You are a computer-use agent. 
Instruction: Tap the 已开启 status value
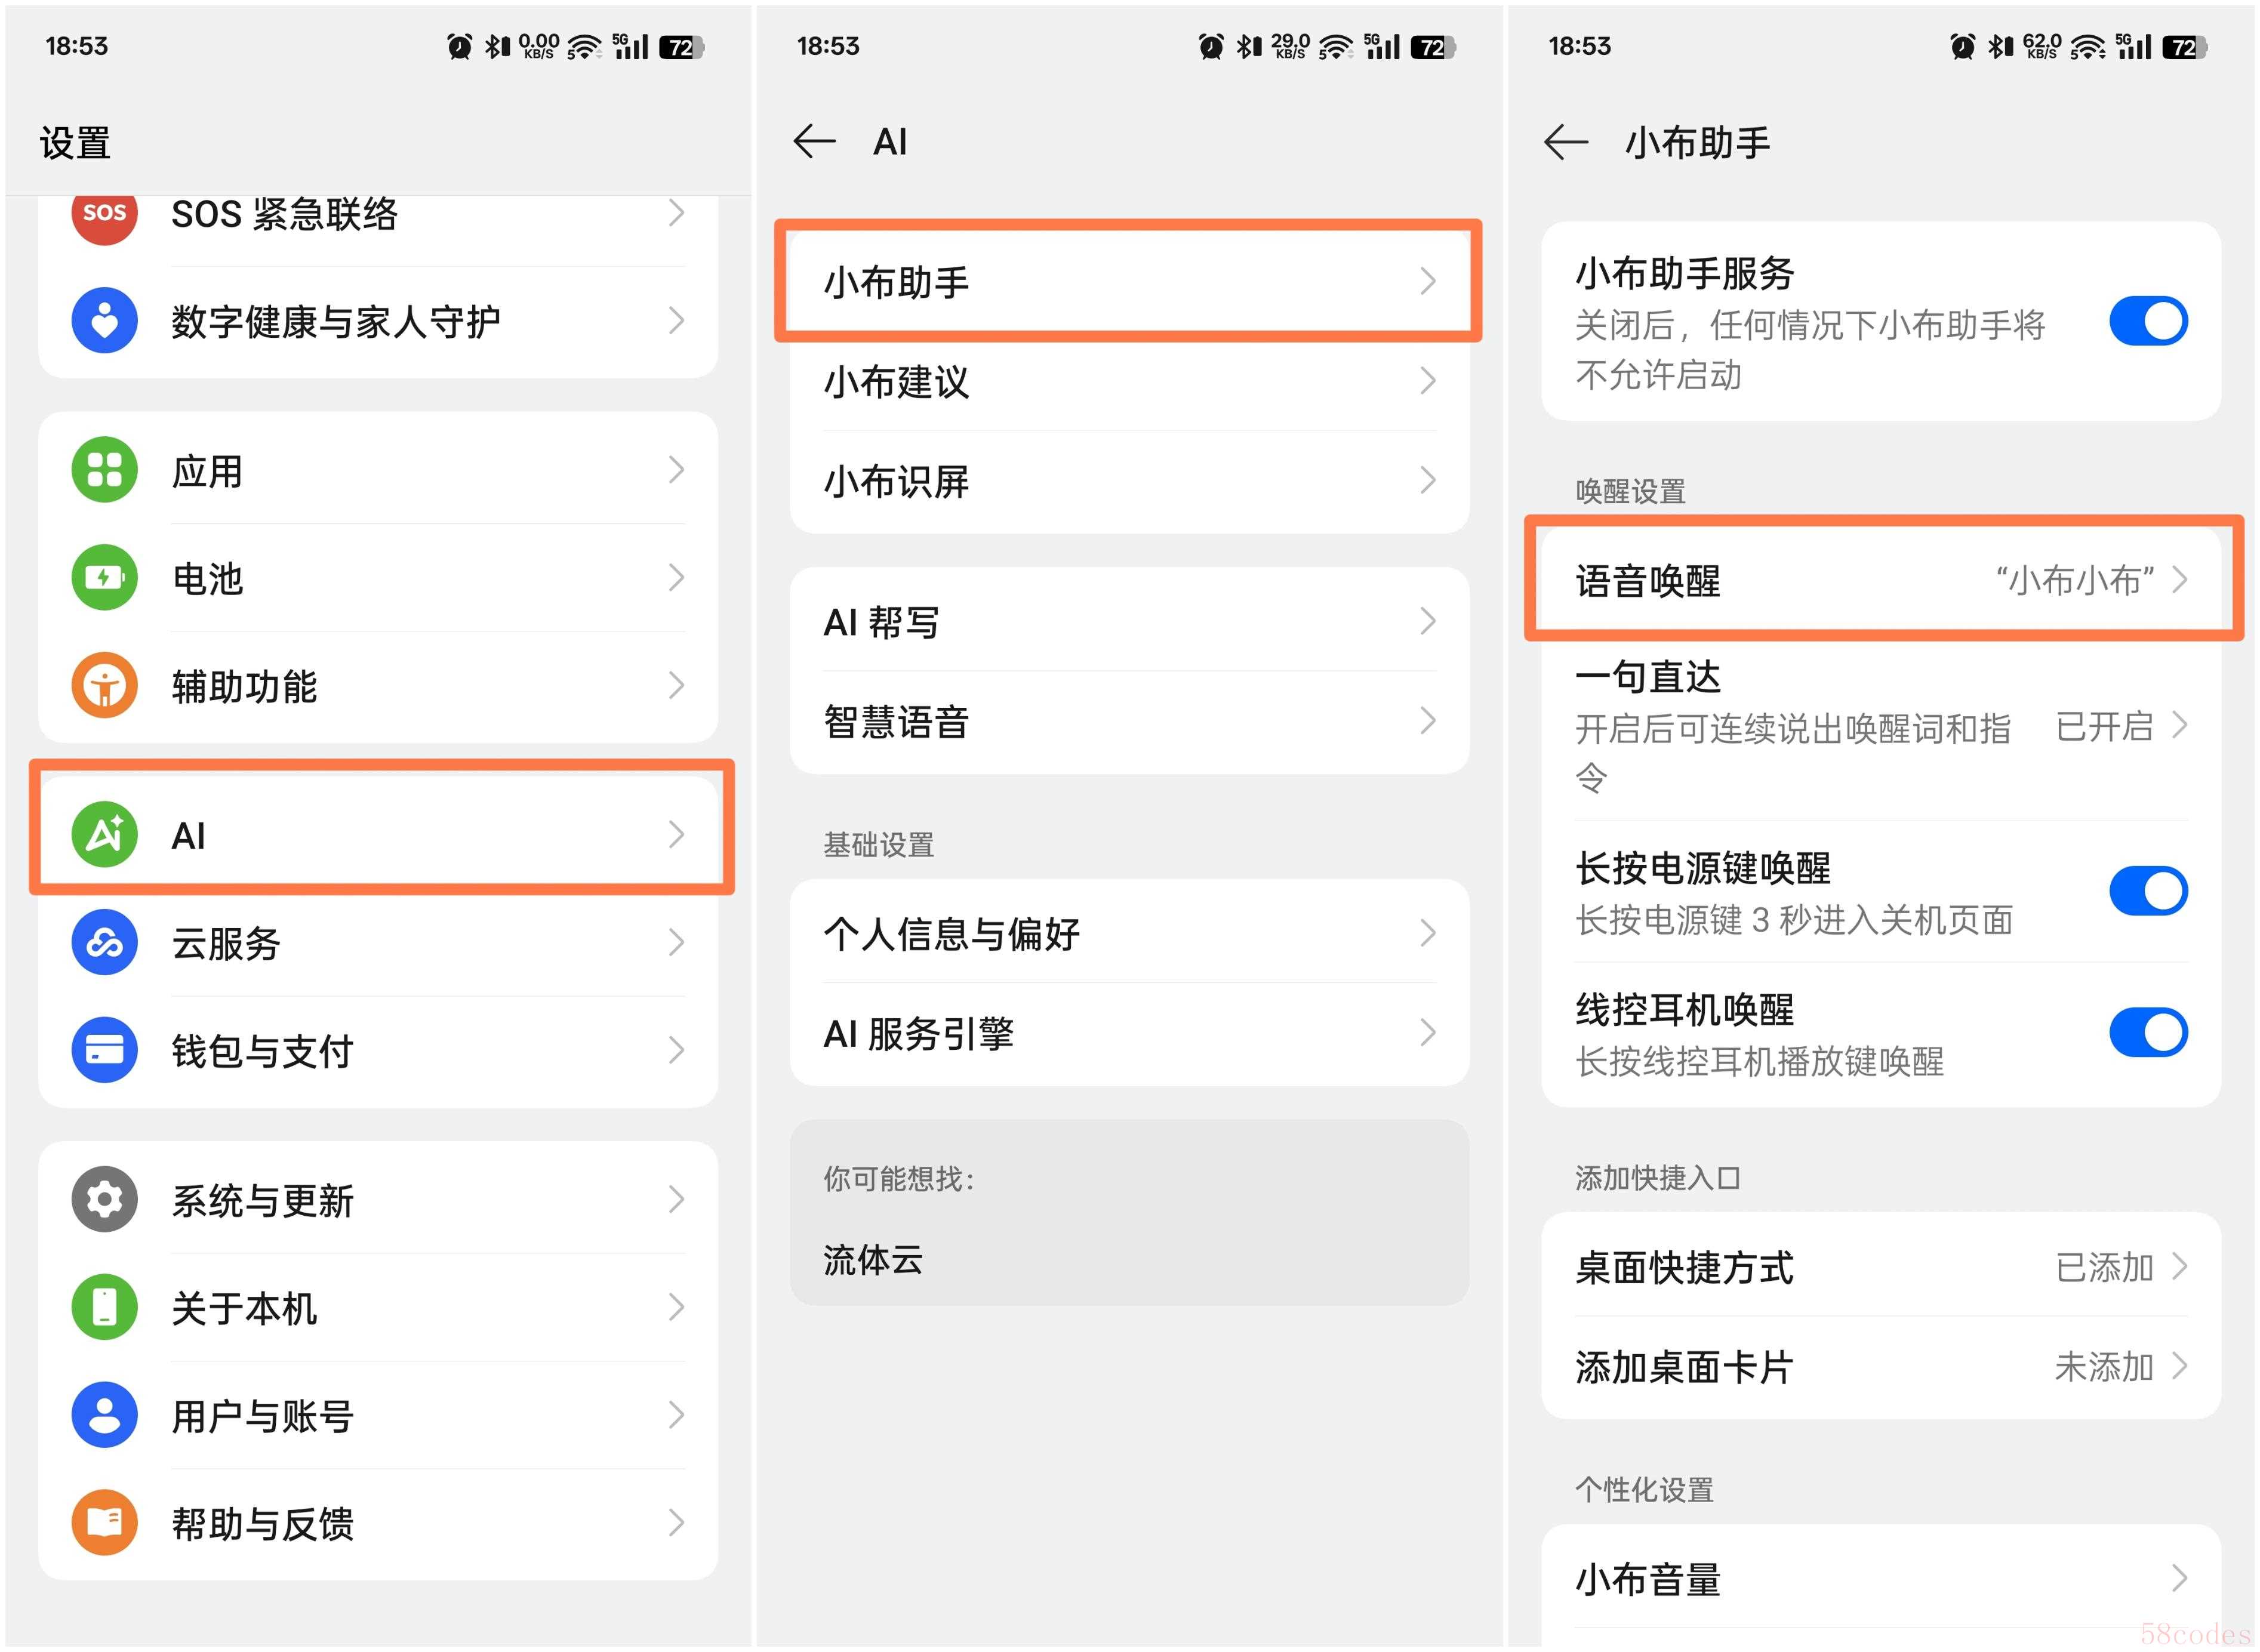coord(2104,726)
